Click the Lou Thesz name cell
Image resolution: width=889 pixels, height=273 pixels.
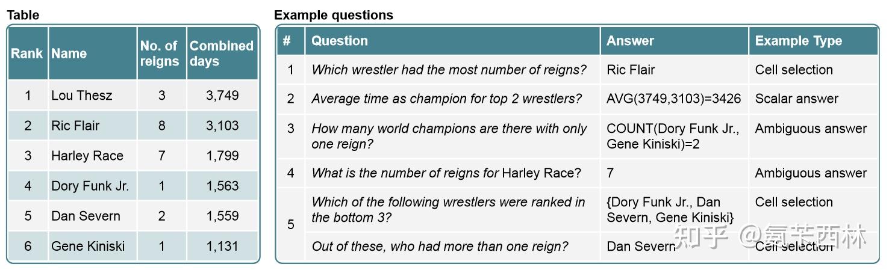[82, 95]
